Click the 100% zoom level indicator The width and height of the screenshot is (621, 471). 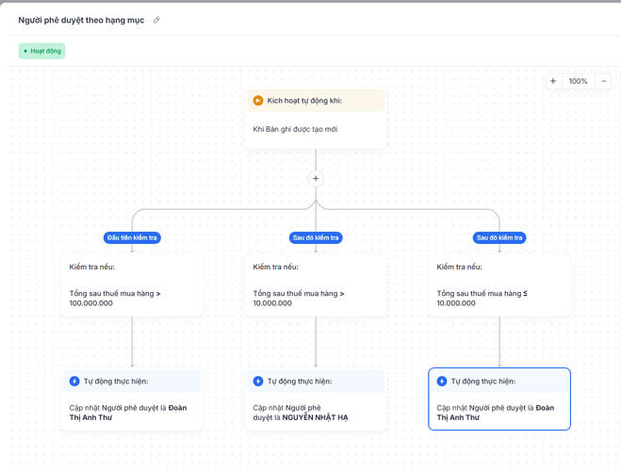point(579,81)
